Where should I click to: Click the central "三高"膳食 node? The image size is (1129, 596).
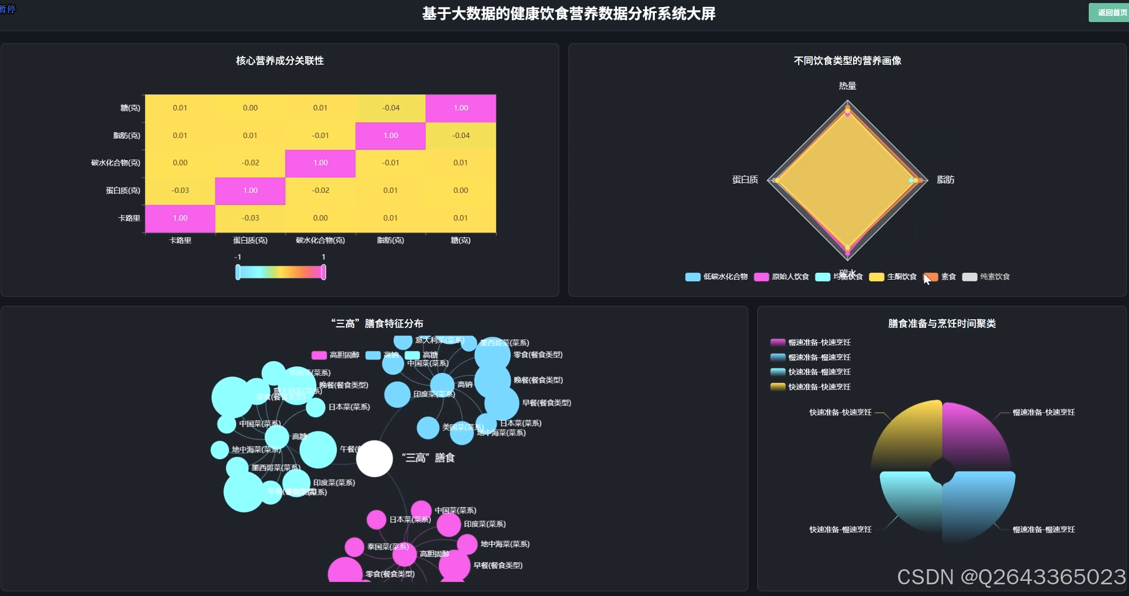(x=375, y=459)
